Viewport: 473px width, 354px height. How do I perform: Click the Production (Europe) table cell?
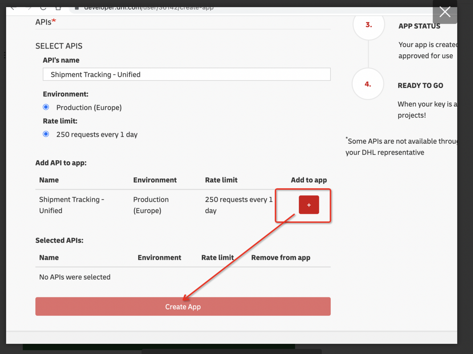click(x=151, y=205)
